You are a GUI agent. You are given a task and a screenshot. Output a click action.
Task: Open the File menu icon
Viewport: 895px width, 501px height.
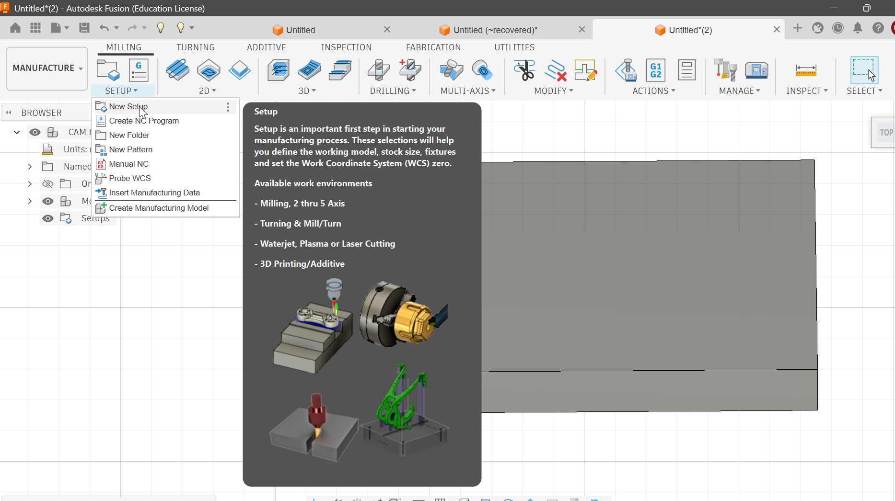[57, 28]
